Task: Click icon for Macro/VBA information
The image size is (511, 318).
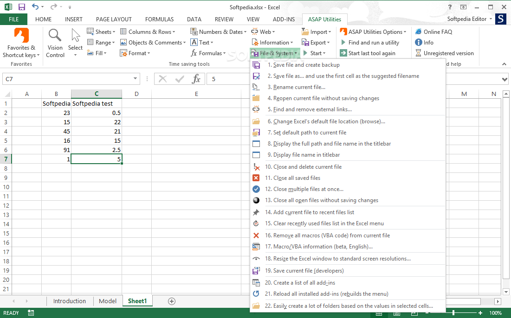Action: pos(256,247)
